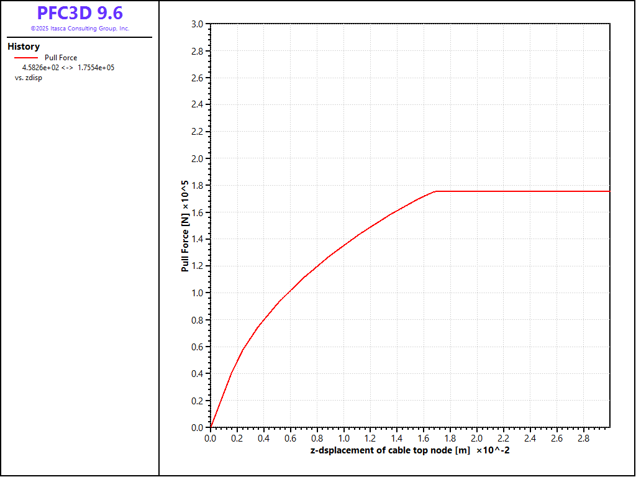Select the History legend heading
Viewport: 636px width, 477px height.
coord(24,47)
